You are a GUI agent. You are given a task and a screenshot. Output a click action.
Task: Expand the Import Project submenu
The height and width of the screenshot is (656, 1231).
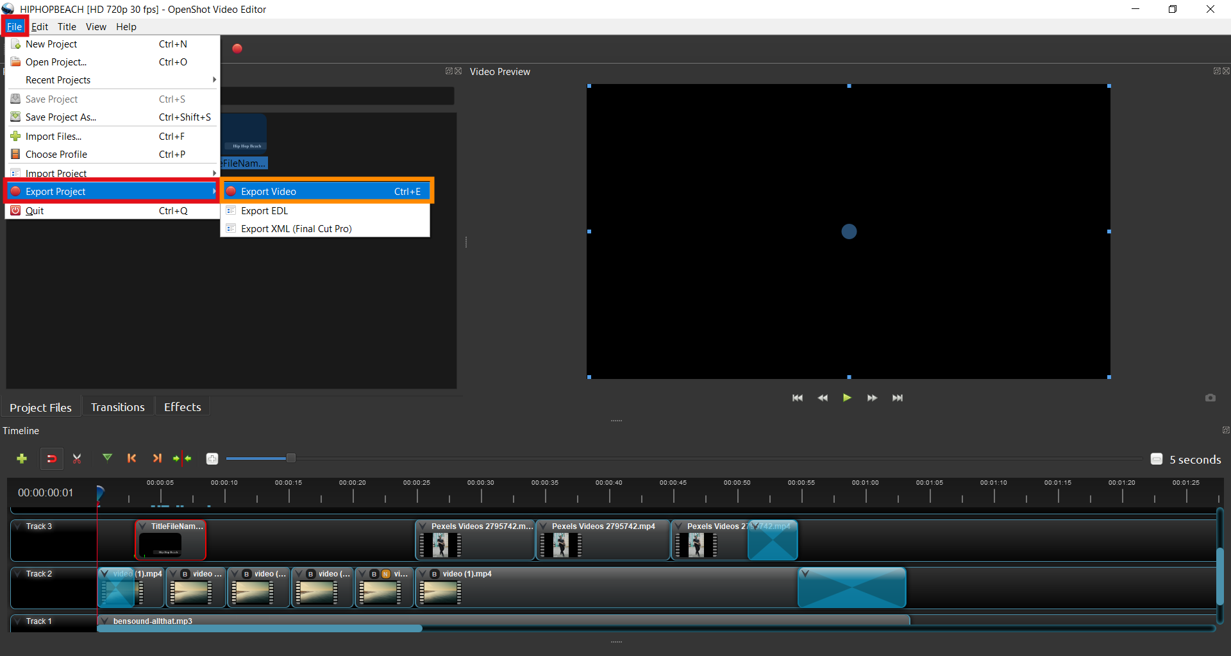[112, 173]
